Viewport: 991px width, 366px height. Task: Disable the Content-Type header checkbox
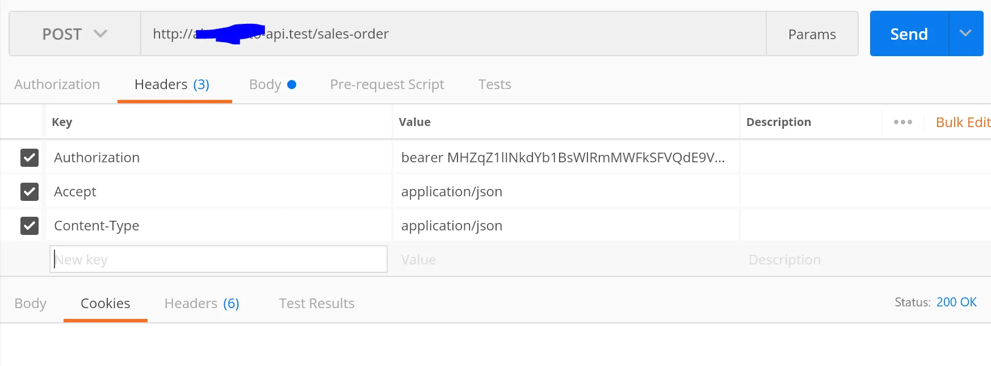tap(30, 226)
